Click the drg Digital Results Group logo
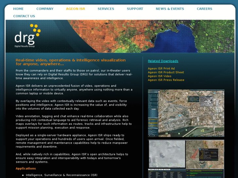This screenshot has width=238, height=178. 27,36
